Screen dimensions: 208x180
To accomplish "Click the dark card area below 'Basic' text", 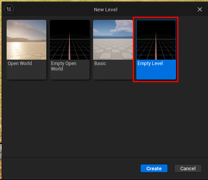I will (x=113, y=73).
